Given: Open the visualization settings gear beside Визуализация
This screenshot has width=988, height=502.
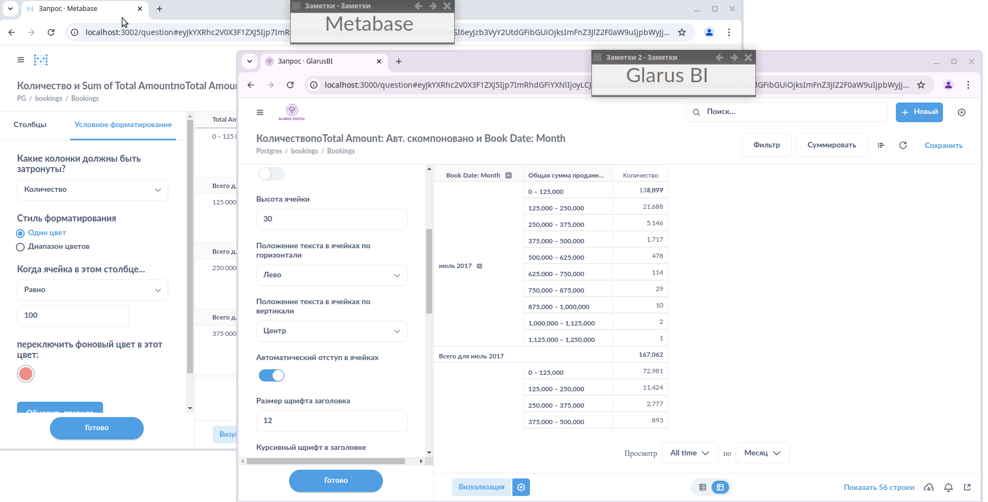Looking at the screenshot, I should [521, 487].
